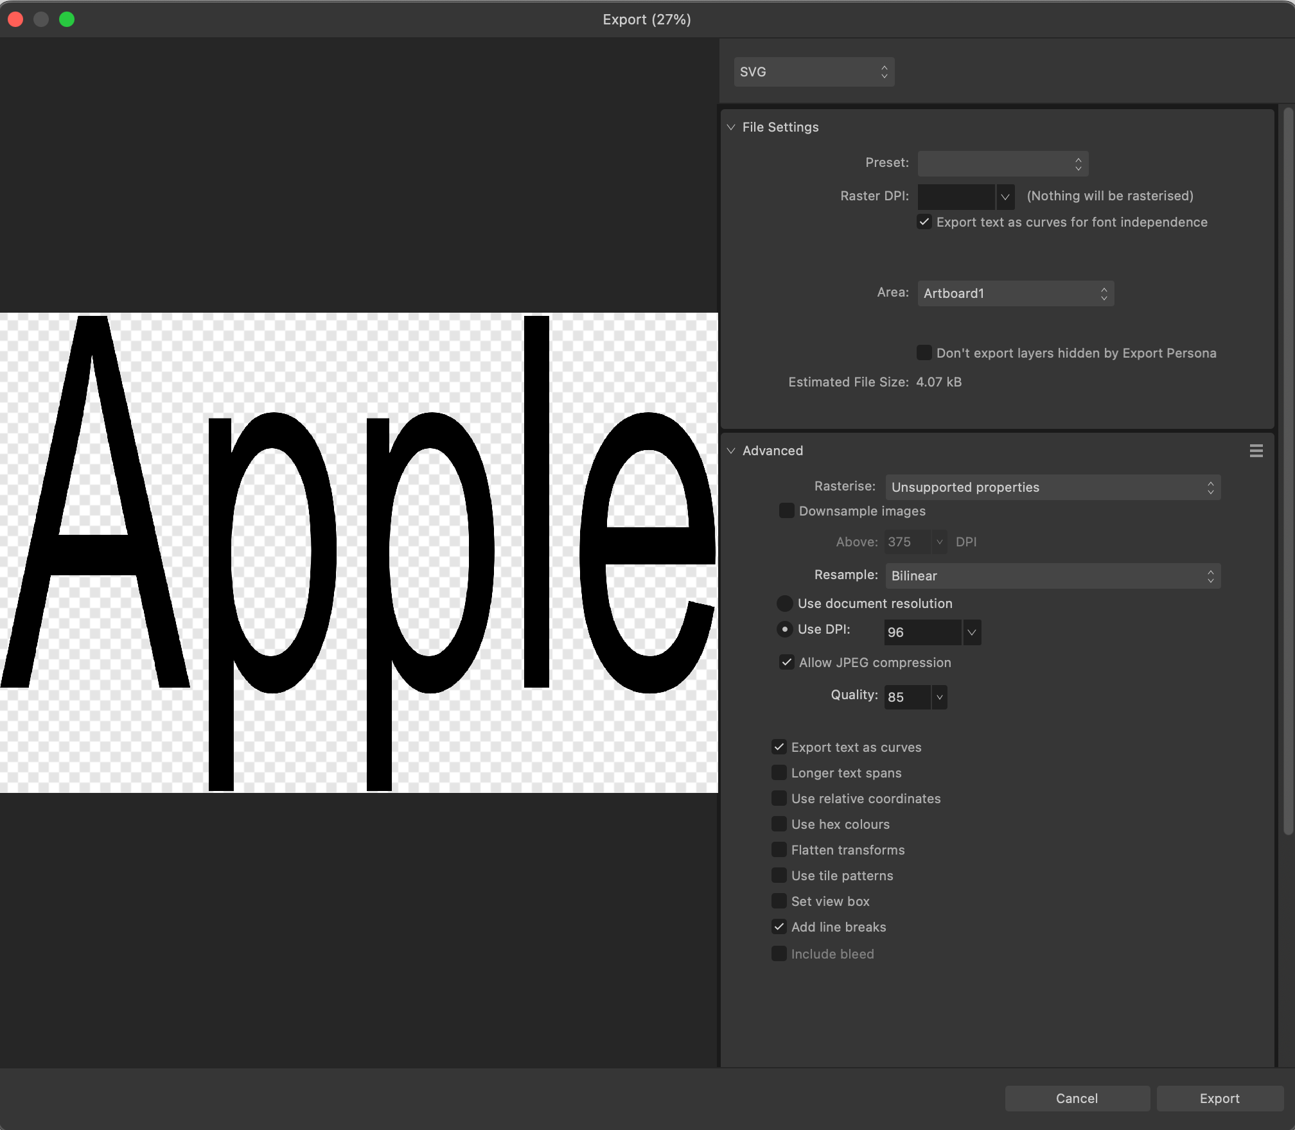The width and height of the screenshot is (1295, 1130).
Task: Open the Quality dropdown arrow
Action: 939,697
